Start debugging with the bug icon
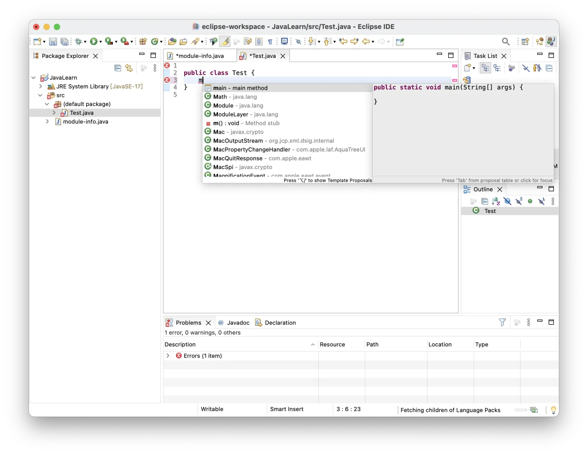The width and height of the screenshot is (588, 455). point(78,42)
